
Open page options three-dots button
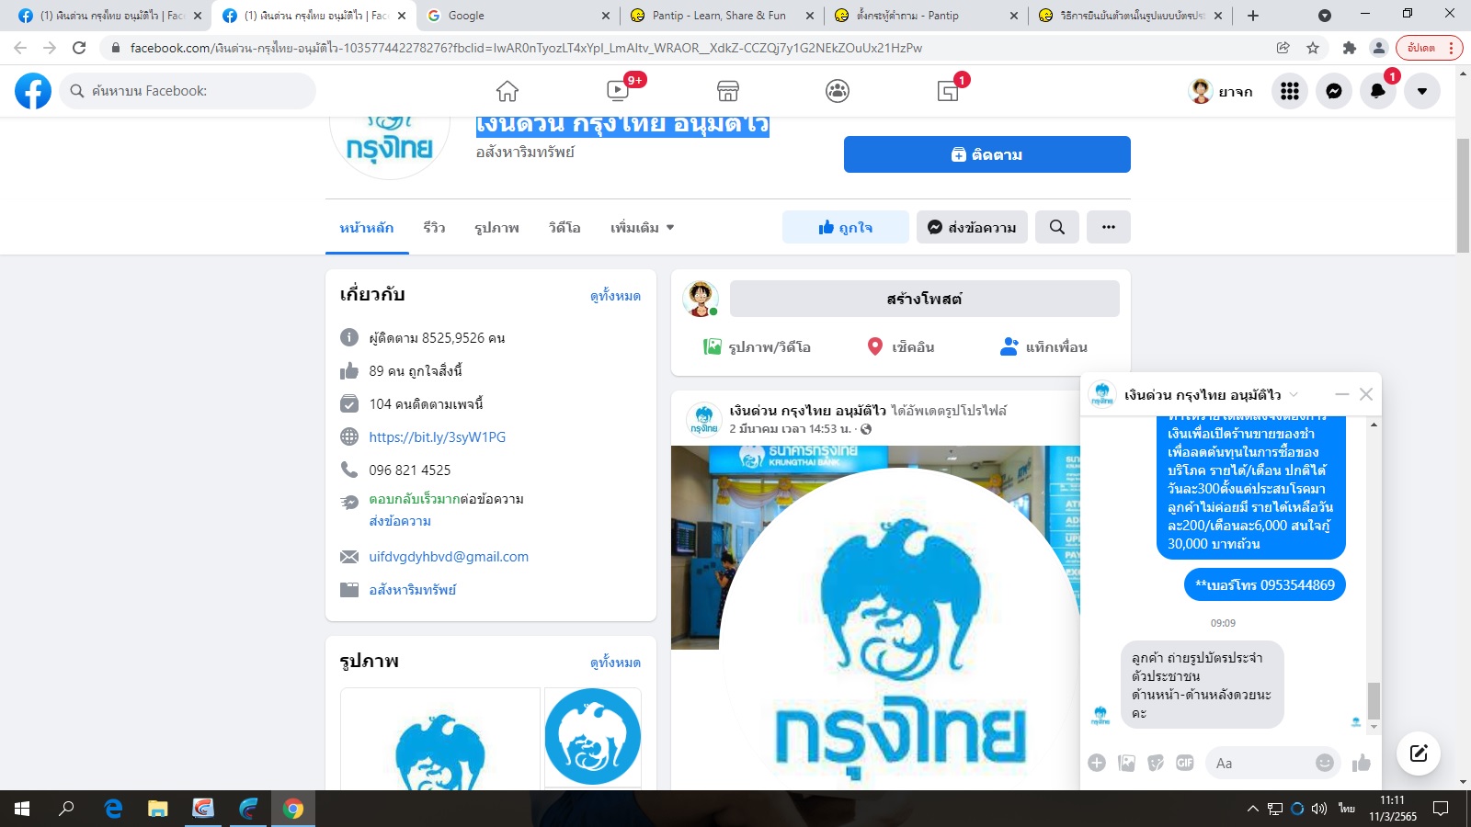(x=1109, y=227)
